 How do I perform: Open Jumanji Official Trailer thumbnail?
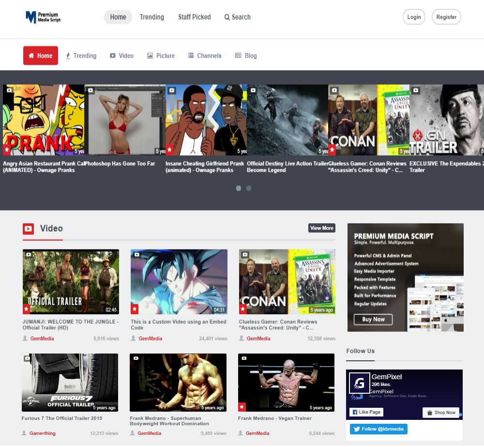pyautogui.click(x=71, y=282)
